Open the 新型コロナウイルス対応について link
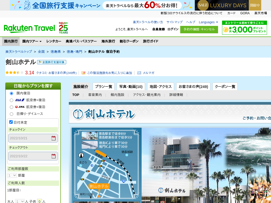Screen dimensions: 271x203 (x=192, y=13)
